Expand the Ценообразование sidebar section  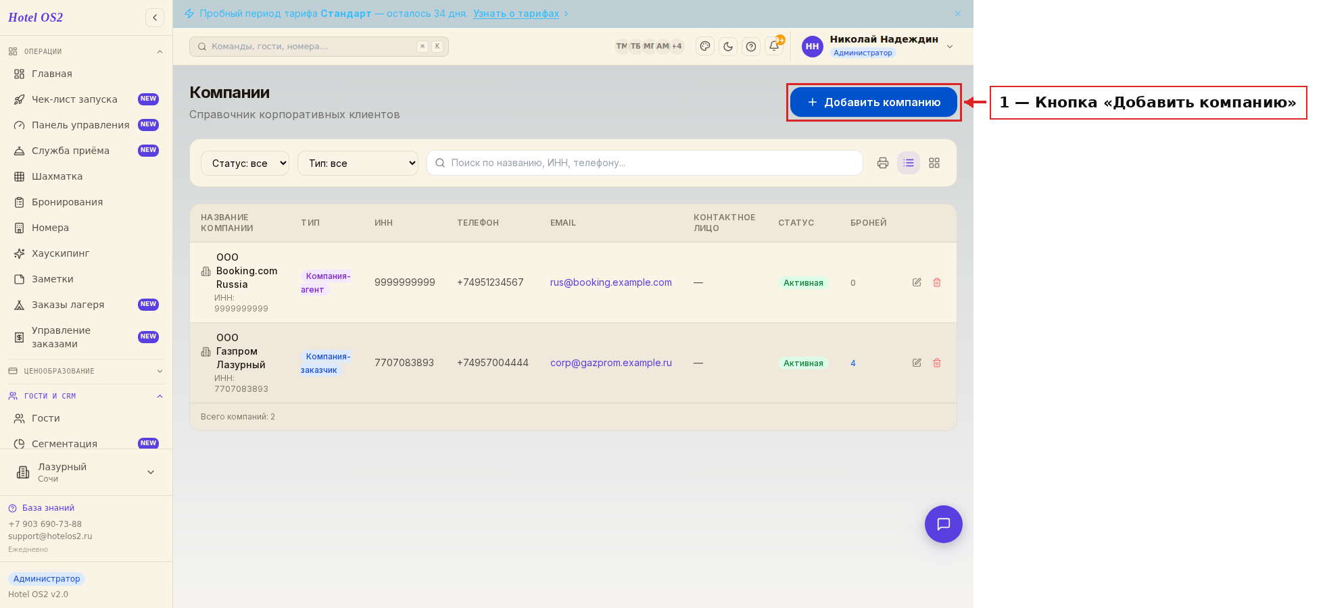click(x=86, y=371)
